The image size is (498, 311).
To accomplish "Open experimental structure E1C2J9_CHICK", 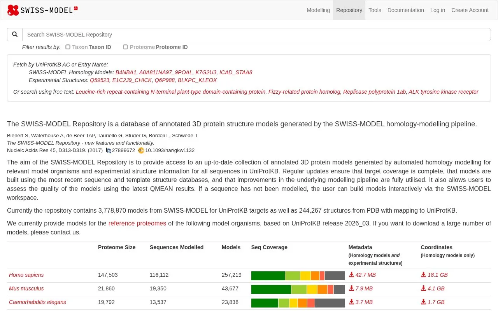I will pyautogui.click(x=132, y=80).
